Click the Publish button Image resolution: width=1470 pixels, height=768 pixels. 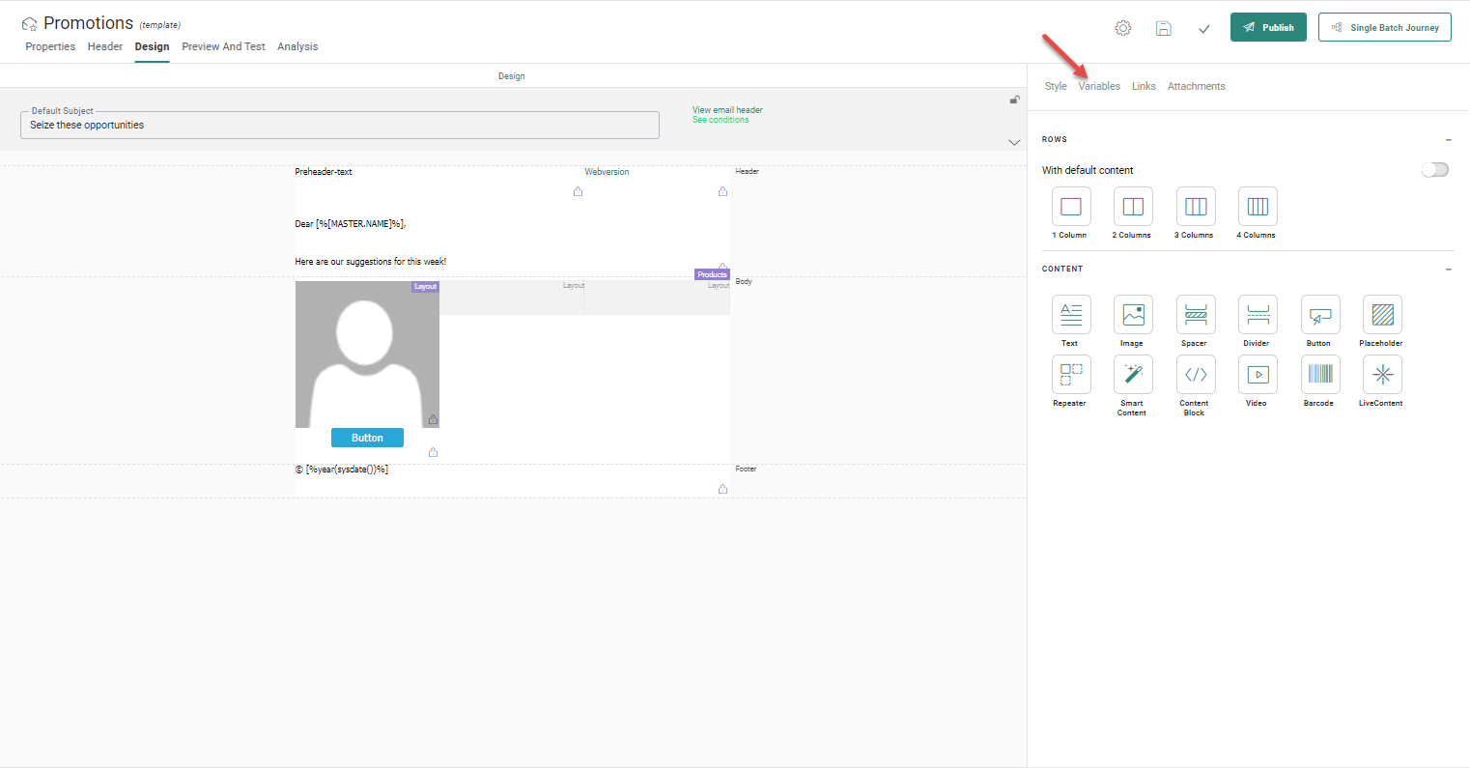[x=1267, y=27]
